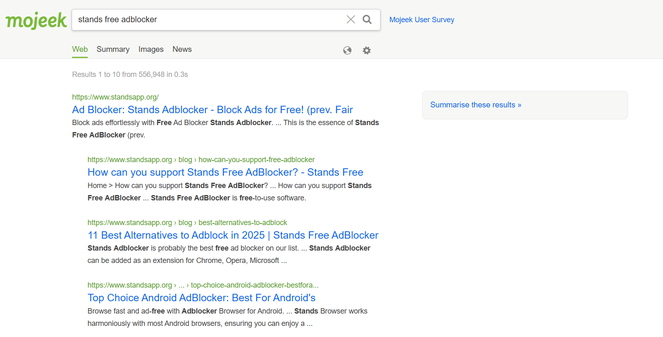Click the Mojeek logo
This screenshot has height=337, width=663.
point(36,20)
